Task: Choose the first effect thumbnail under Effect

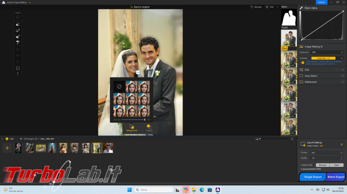Action: pos(289,59)
